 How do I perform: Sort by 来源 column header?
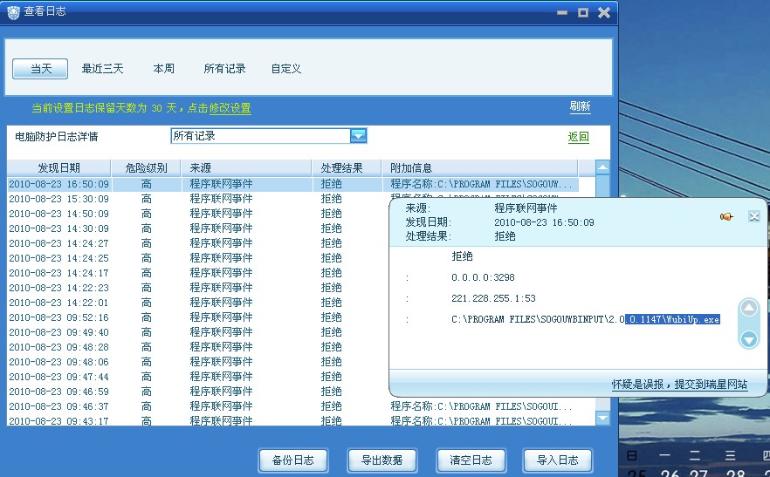coord(246,167)
